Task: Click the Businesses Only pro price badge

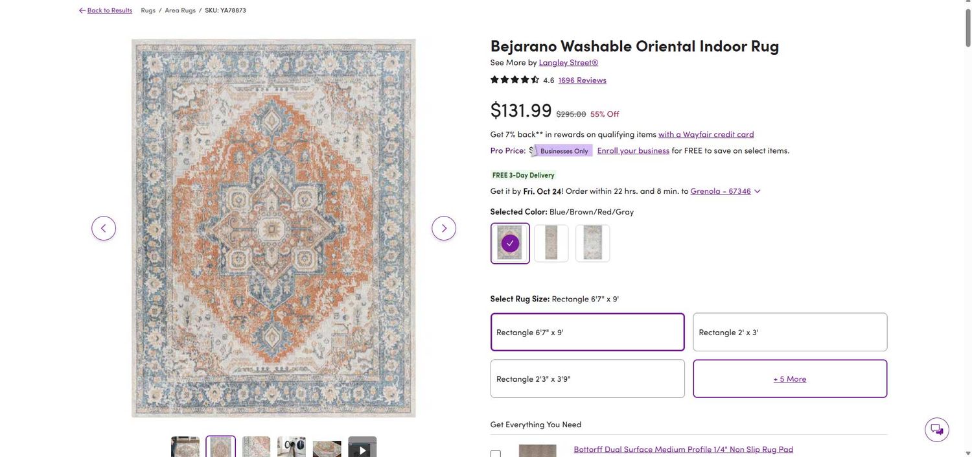Action: click(561, 150)
